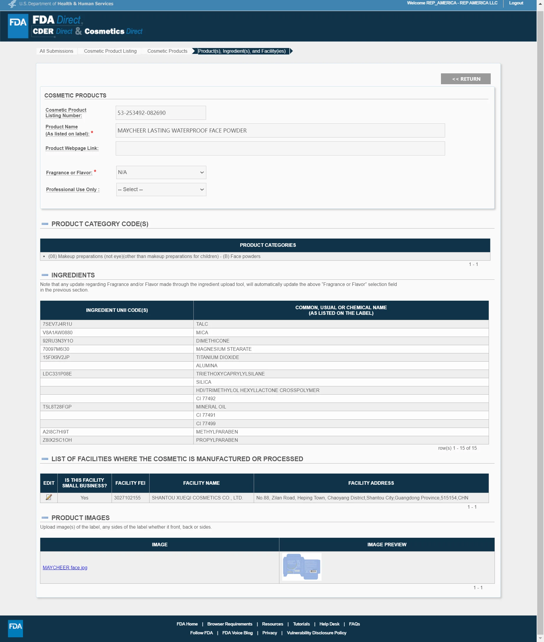Click the Facility Address column header
544x642 pixels.
[371, 483]
